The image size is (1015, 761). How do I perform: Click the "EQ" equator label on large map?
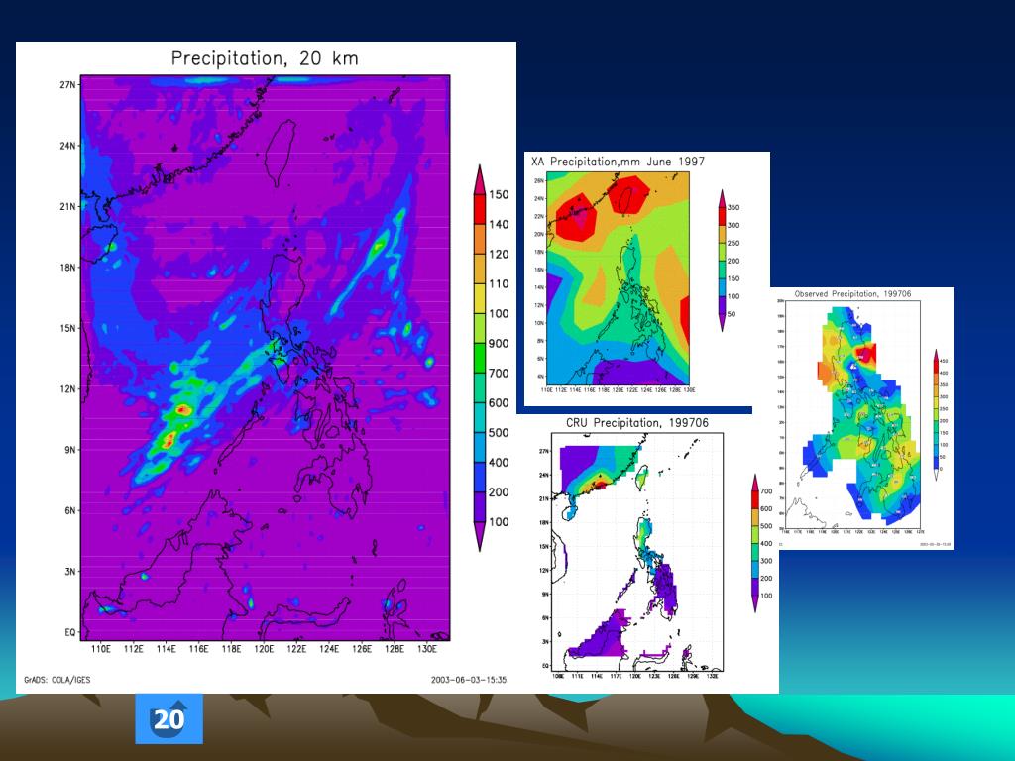tap(68, 631)
